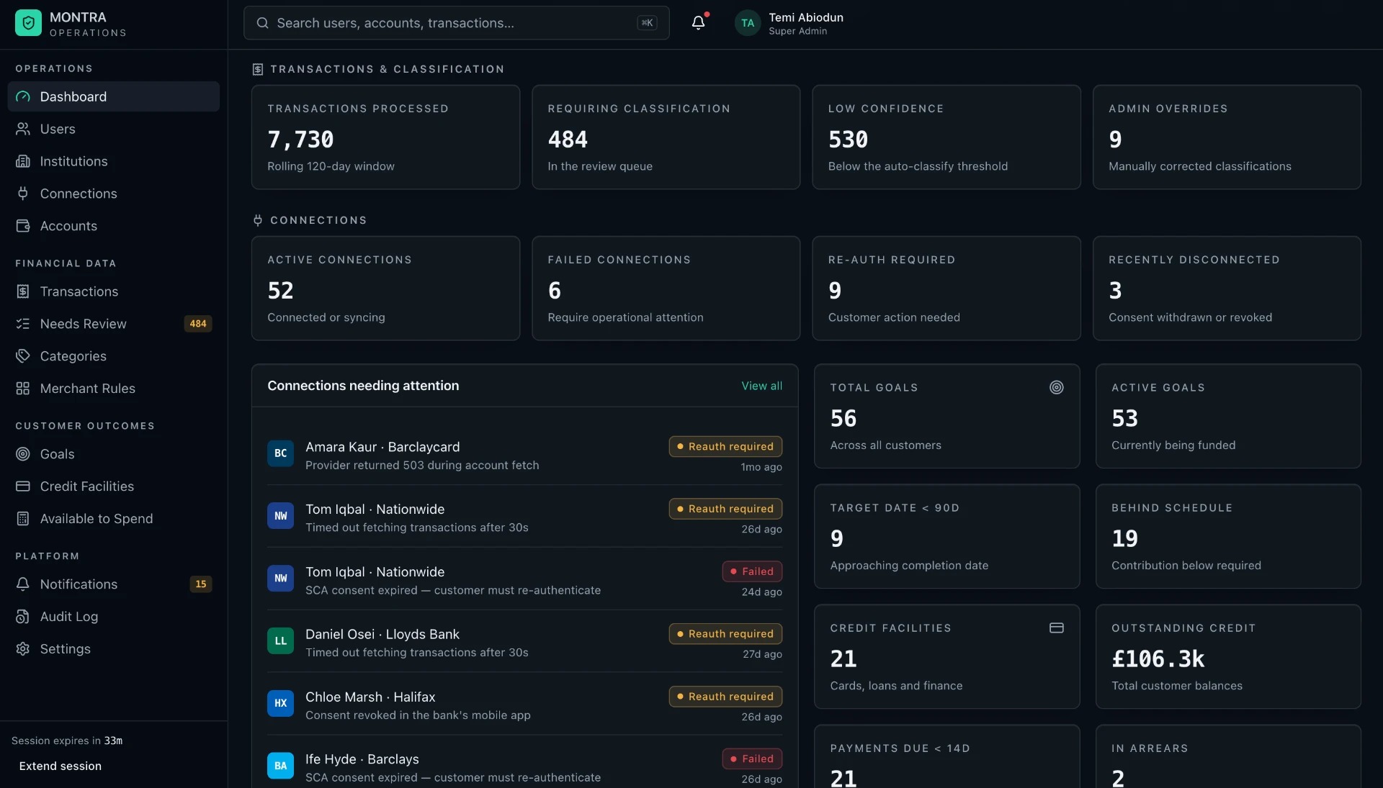Image resolution: width=1383 pixels, height=788 pixels.
Task: Click the LL Lloyds Bank avatar
Action: click(281, 641)
